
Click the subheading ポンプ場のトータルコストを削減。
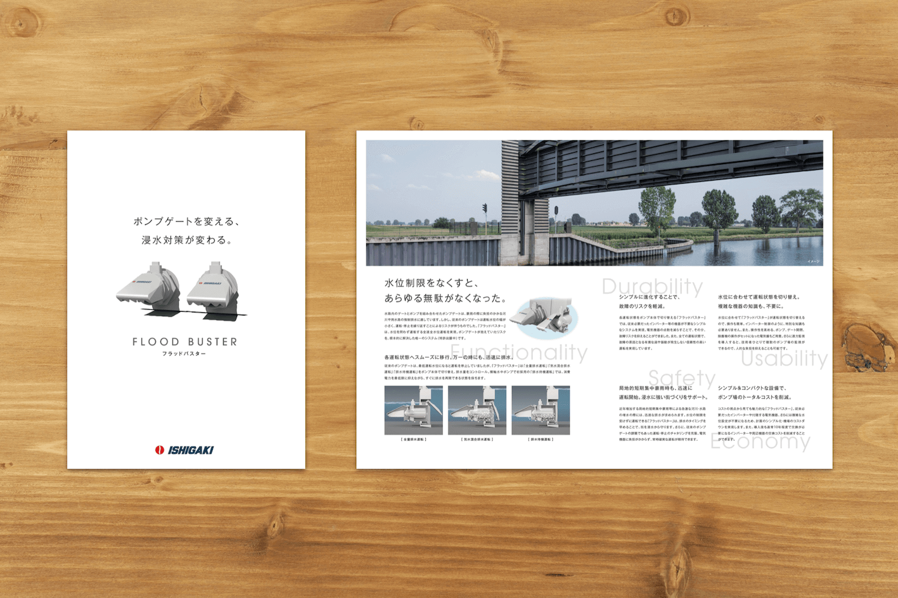tap(755, 397)
